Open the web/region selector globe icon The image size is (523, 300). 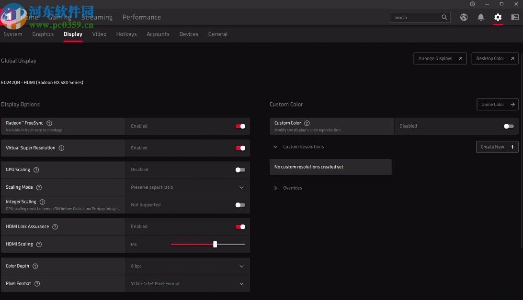click(x=464, y=17)
